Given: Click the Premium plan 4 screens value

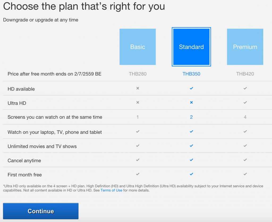Looking at the screenshot, I should tap(245, 117).
